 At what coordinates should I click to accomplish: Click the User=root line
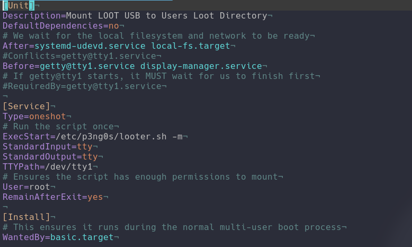click(26, 187)
